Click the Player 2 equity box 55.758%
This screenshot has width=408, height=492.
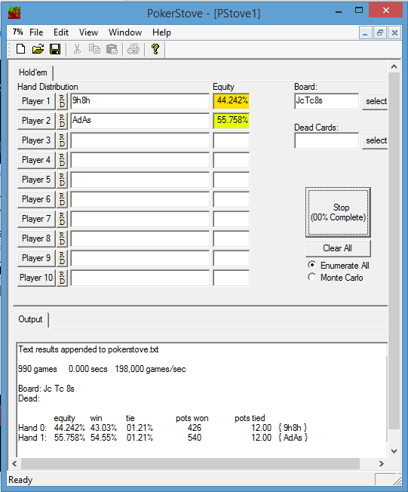(232, 121)
